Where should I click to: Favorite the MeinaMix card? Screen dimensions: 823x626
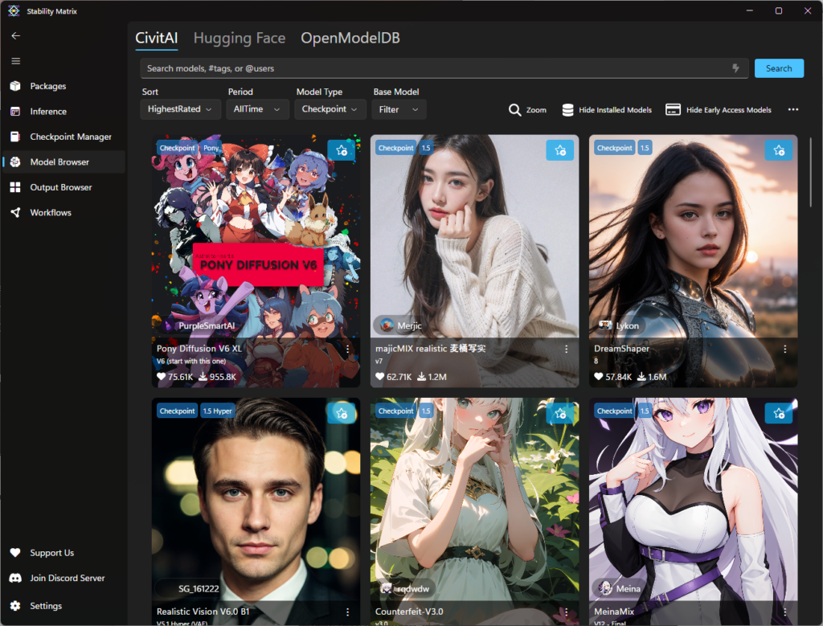(x=779, y=414)
